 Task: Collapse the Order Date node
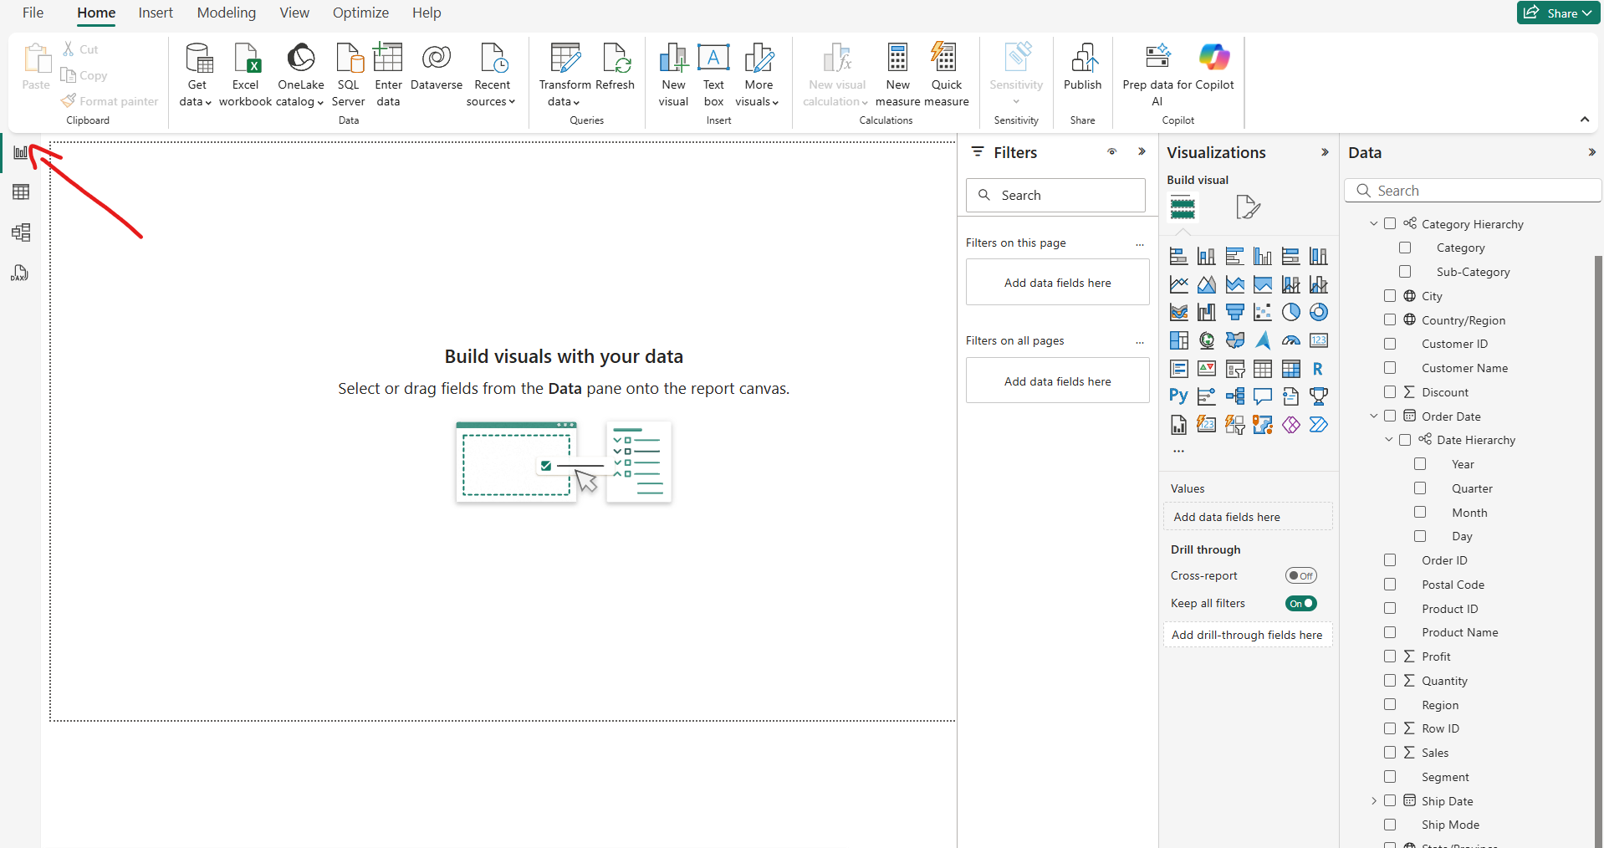pyautogui.click(x=1374, y=416)
